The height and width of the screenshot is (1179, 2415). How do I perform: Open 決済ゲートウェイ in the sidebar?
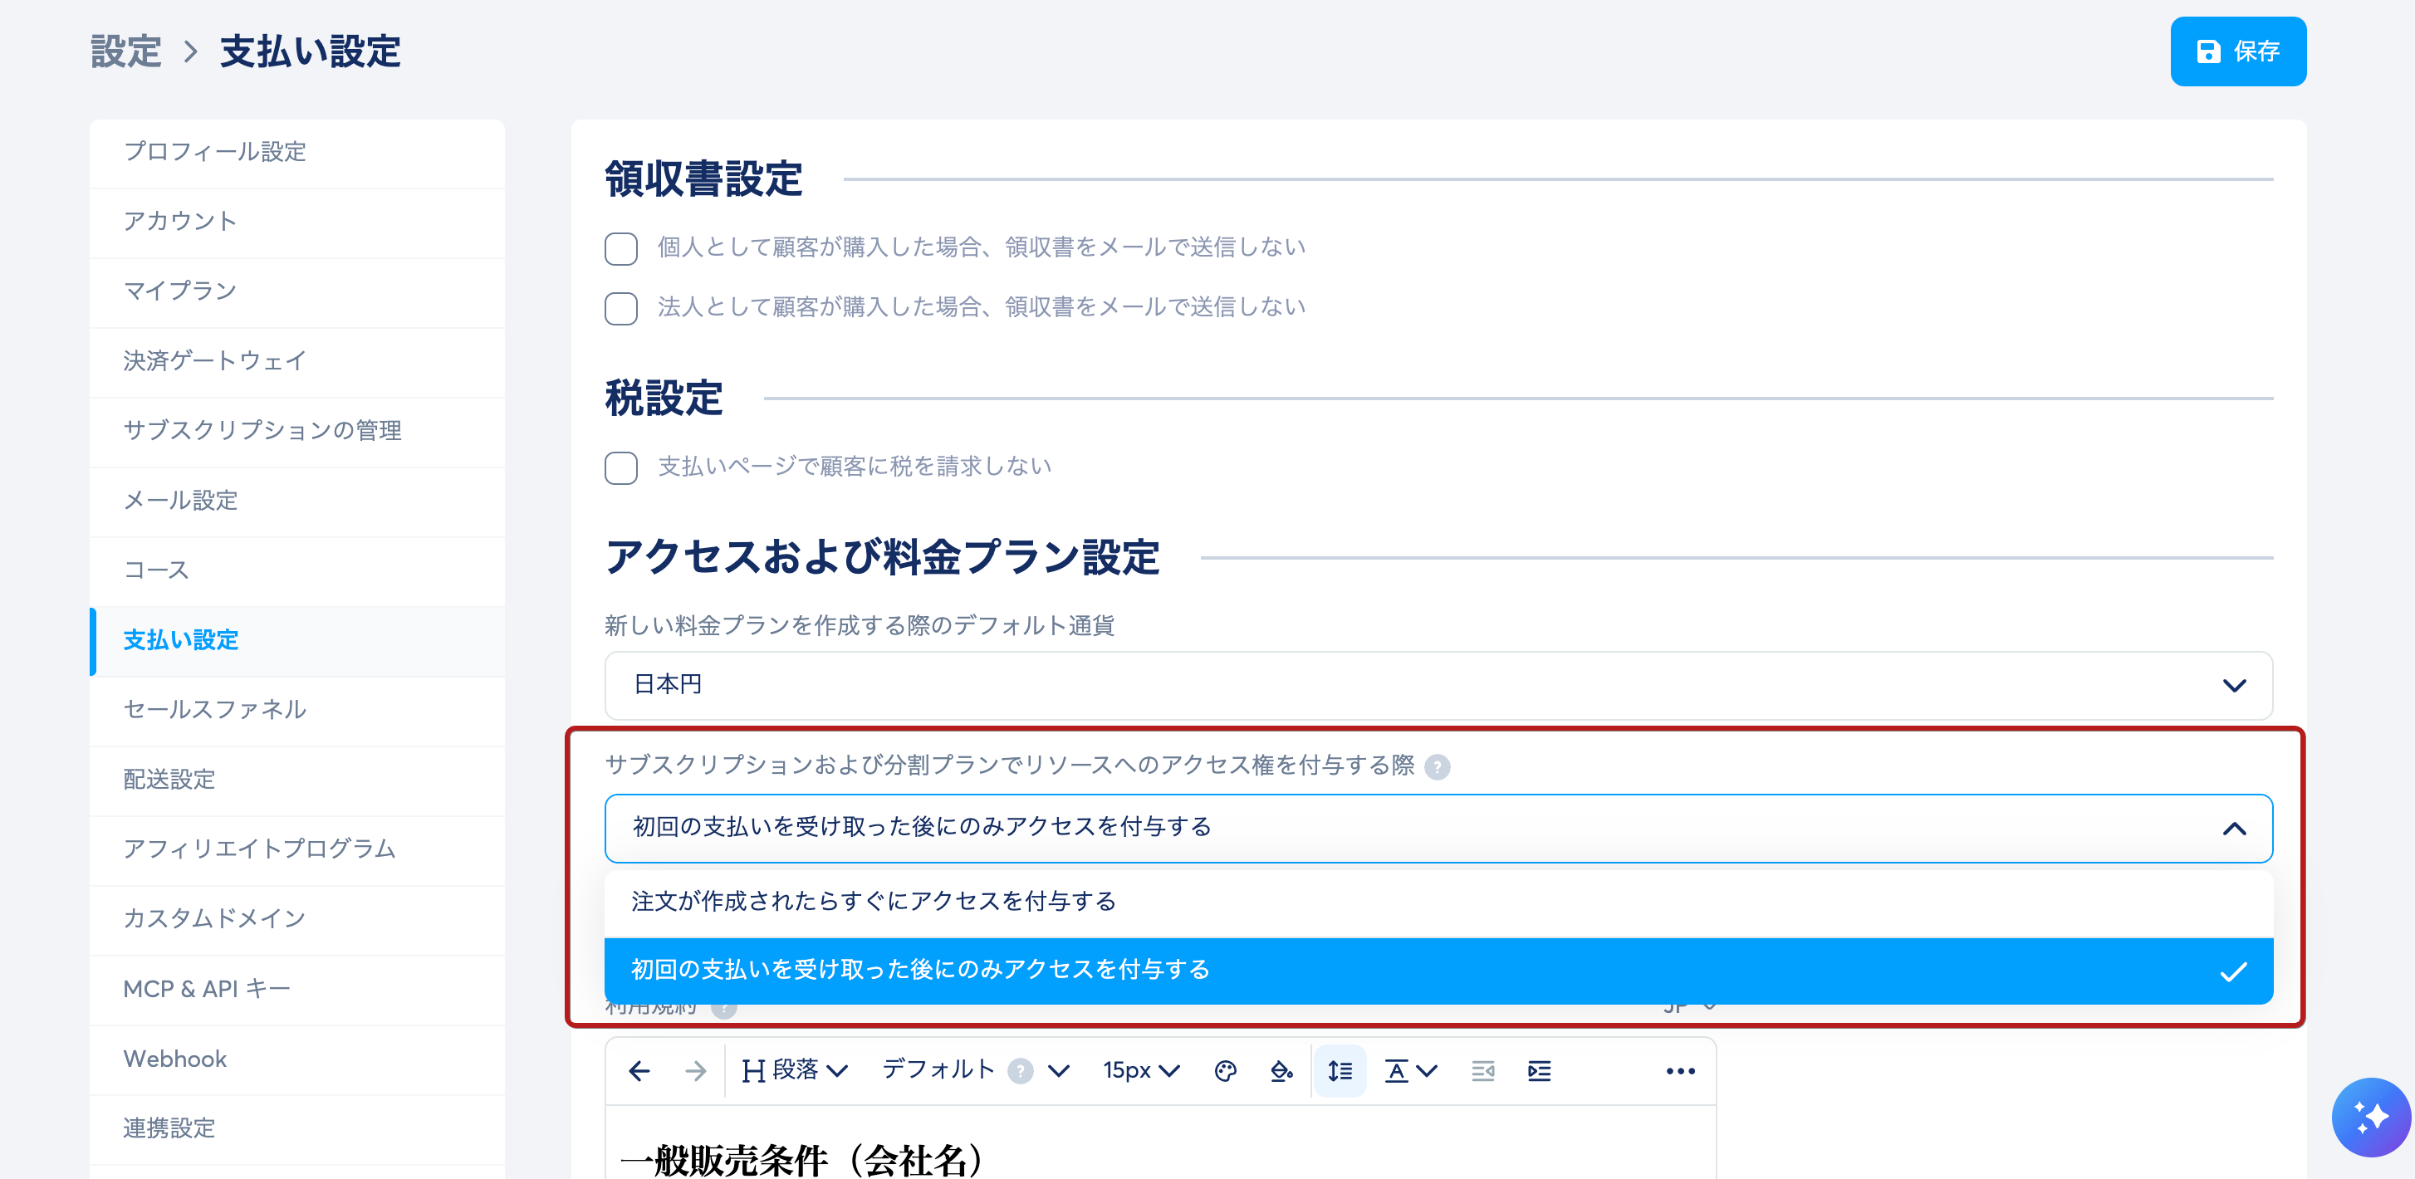pyautogui.click(x=297, y=362)
